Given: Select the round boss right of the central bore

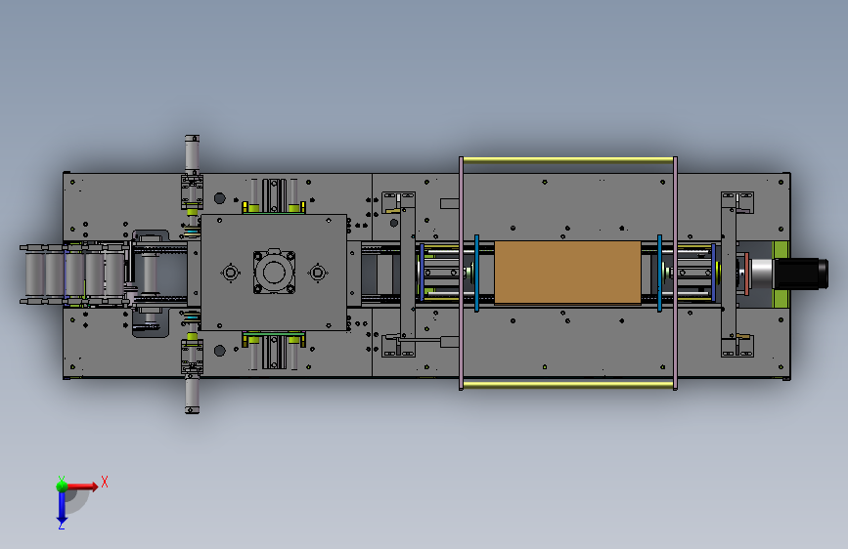Looking at the screenshot, I should pyautogui.click(x=318, y=273).
